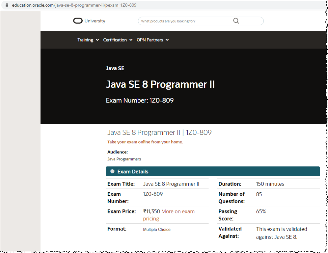The width and height of the screenshot is (328, 253).
Task: Click the Exam Details header bar
Action: coord(213,172)
